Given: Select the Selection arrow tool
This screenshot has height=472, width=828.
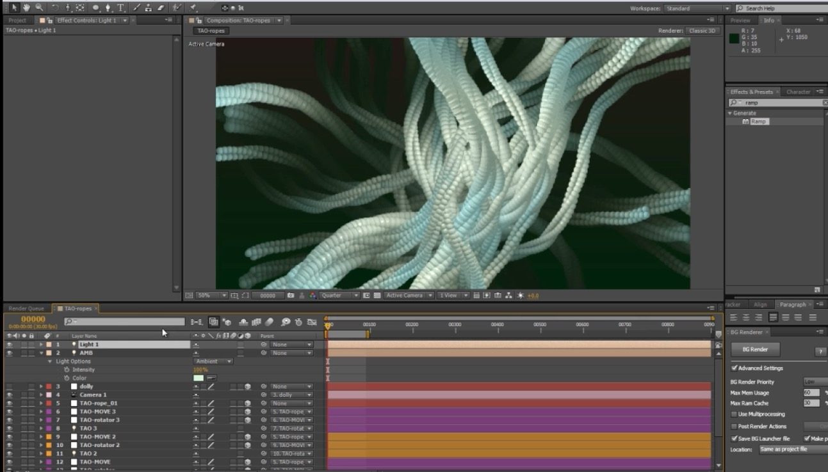Looking at the screenshot, I should [x=13, y=8].
